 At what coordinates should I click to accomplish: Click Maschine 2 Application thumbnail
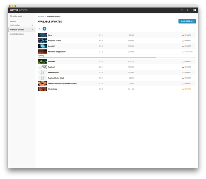tap(43, 52)
